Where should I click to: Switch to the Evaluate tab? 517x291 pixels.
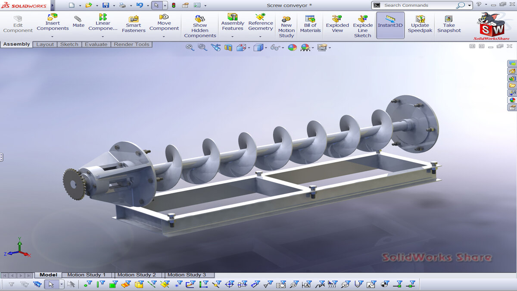(x=96, y=44)
